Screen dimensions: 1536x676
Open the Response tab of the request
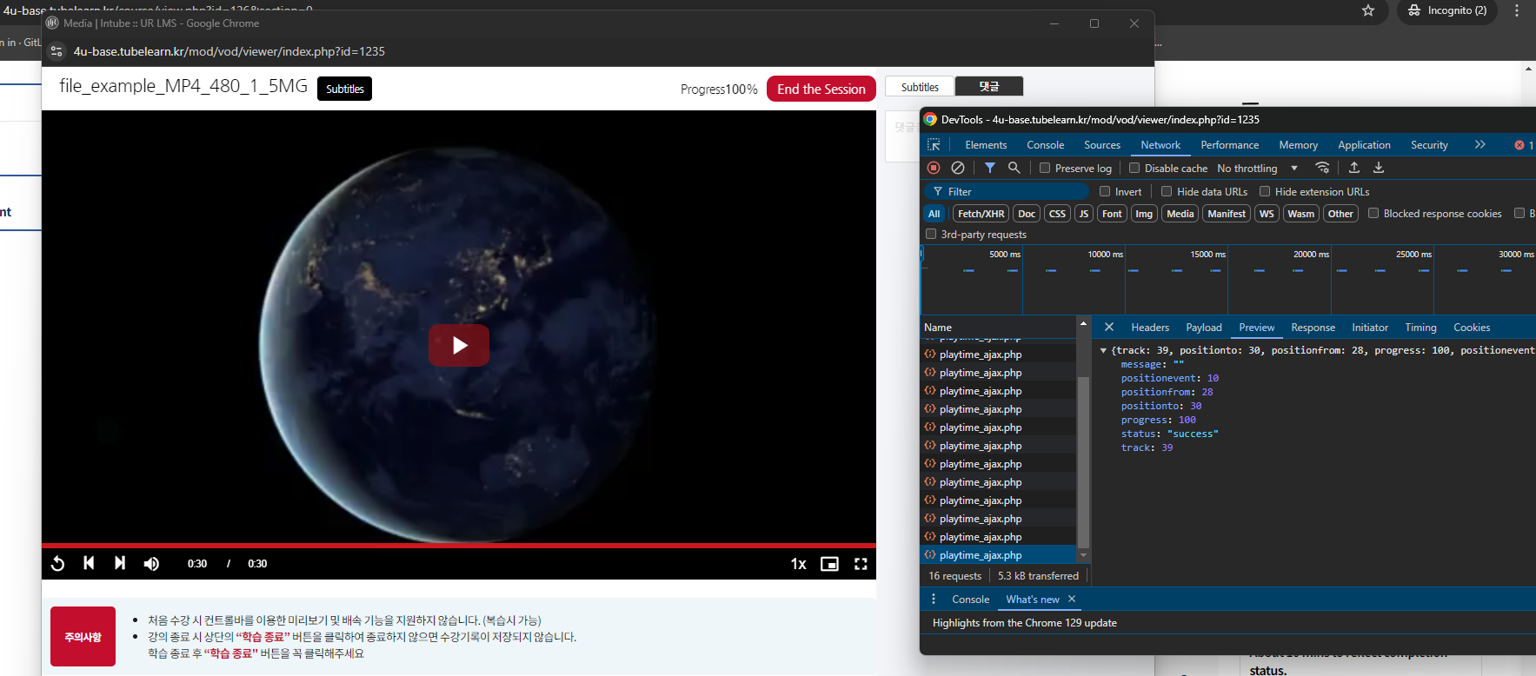1313,328
